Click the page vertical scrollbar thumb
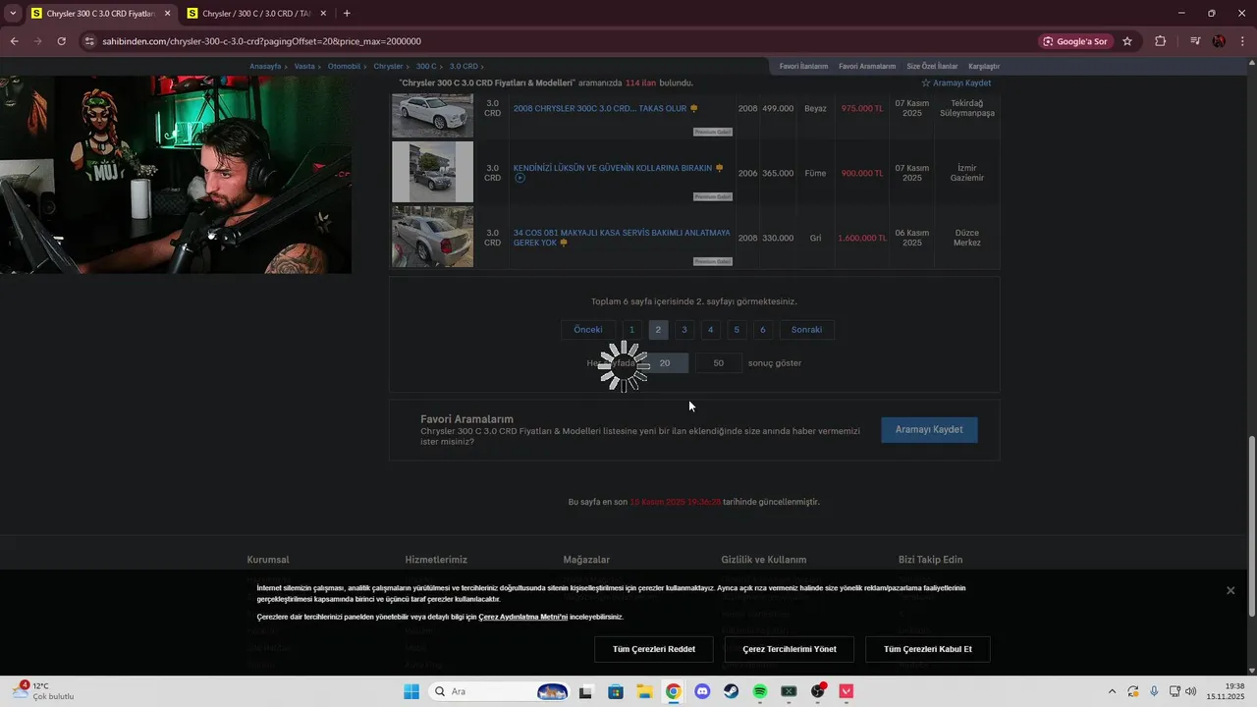Screen dimensions: 1257x707 [x=1251, y=525]
